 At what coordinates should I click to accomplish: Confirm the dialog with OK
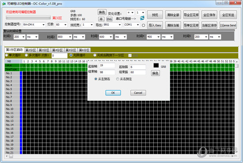click(113, 93)
